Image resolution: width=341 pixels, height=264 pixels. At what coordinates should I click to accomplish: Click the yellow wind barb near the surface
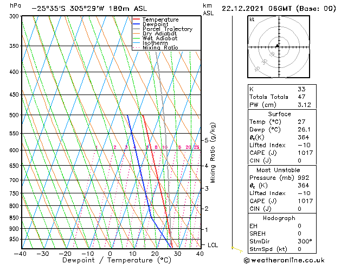[x=237, y=250]
